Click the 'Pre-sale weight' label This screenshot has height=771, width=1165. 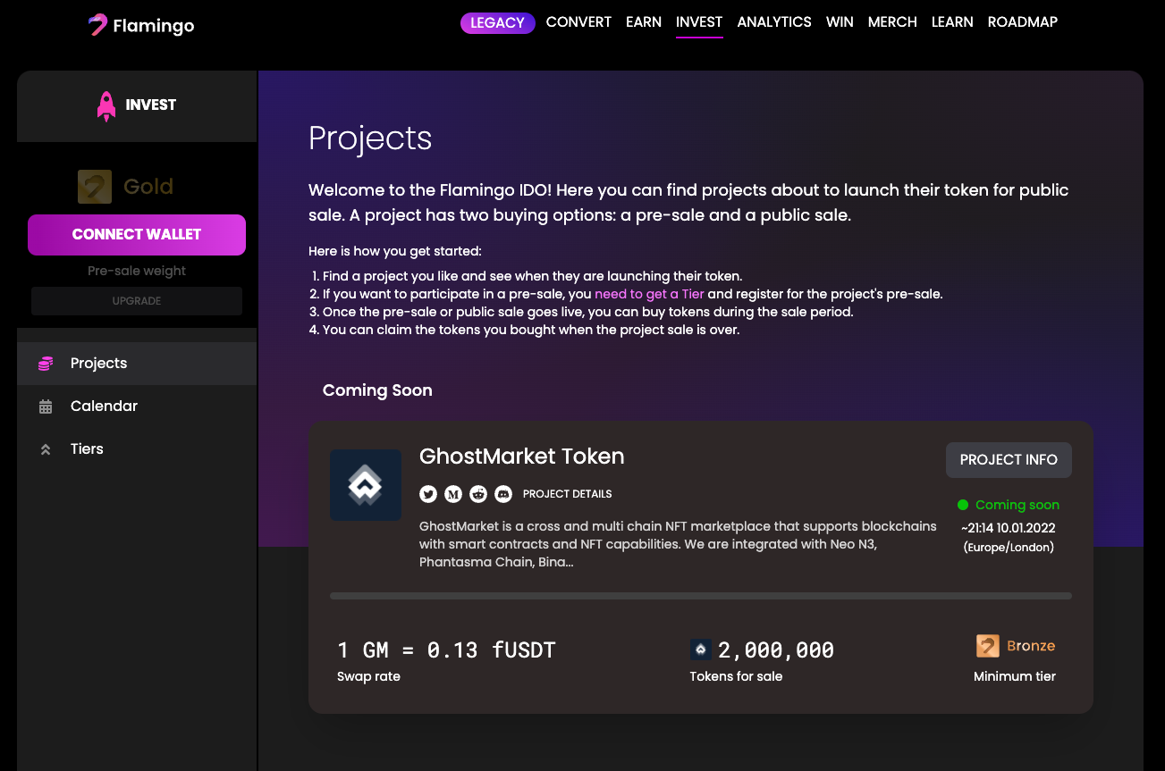click(137, 271)
